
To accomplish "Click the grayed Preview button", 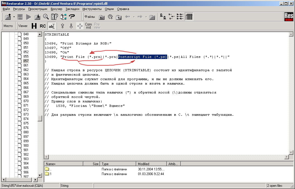I will point(97,26).
